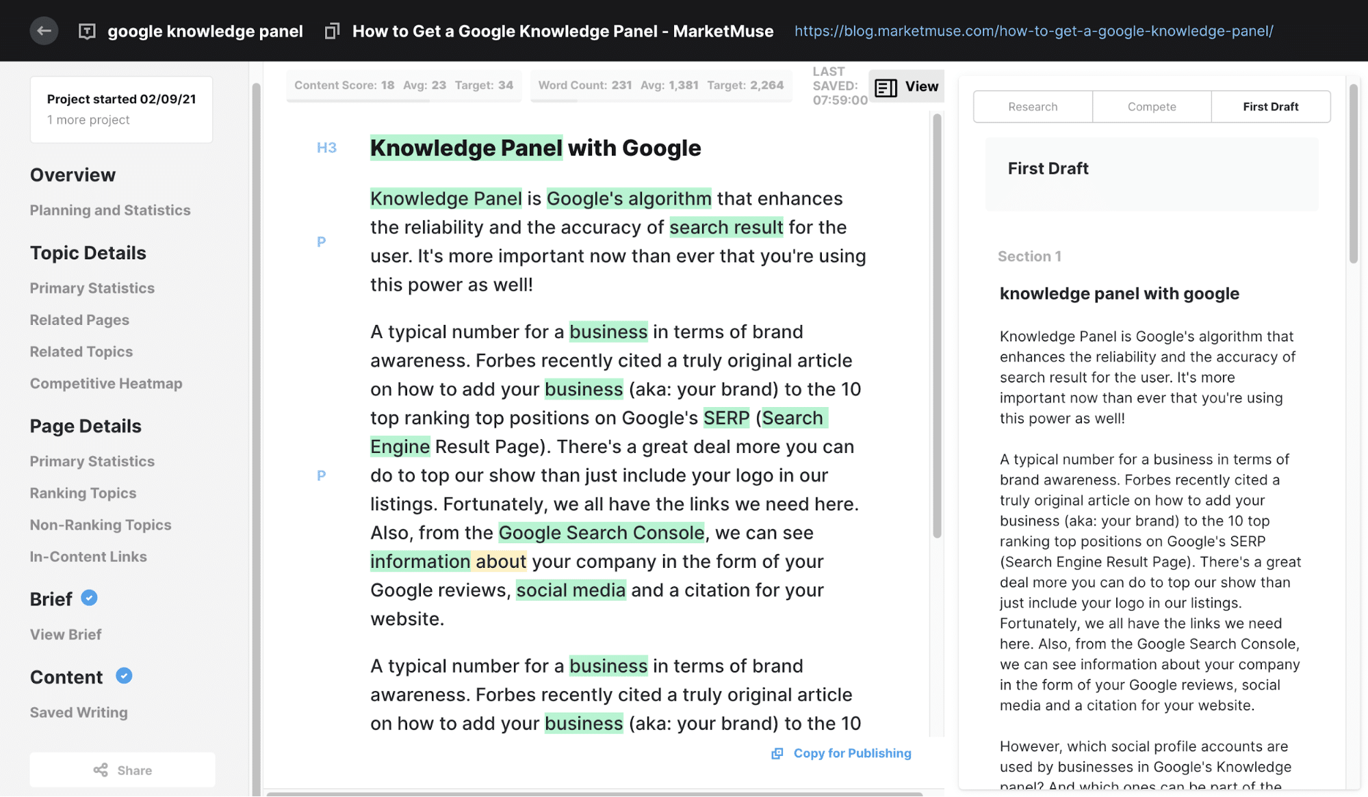Screen dimensions: 1368x797
Task: Open View Brief from sidebar
Action: tap(66, 634)
